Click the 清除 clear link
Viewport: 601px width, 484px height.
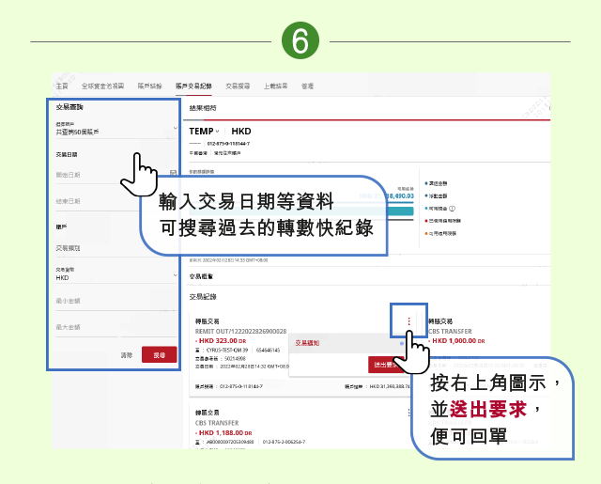coord(127,355)
